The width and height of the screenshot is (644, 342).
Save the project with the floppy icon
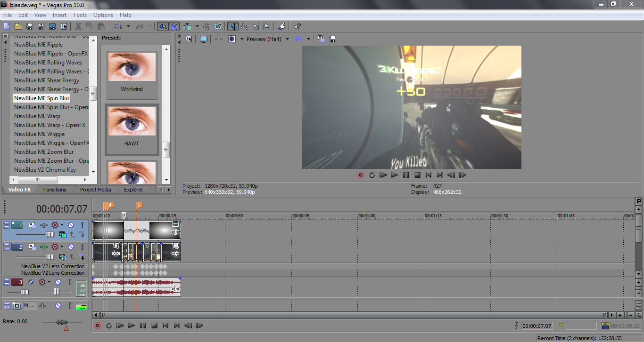coord(29,26)
